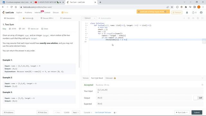The image size is (206, 116).
Task: Bookmark this page with star icon
Action: (172, 7)
